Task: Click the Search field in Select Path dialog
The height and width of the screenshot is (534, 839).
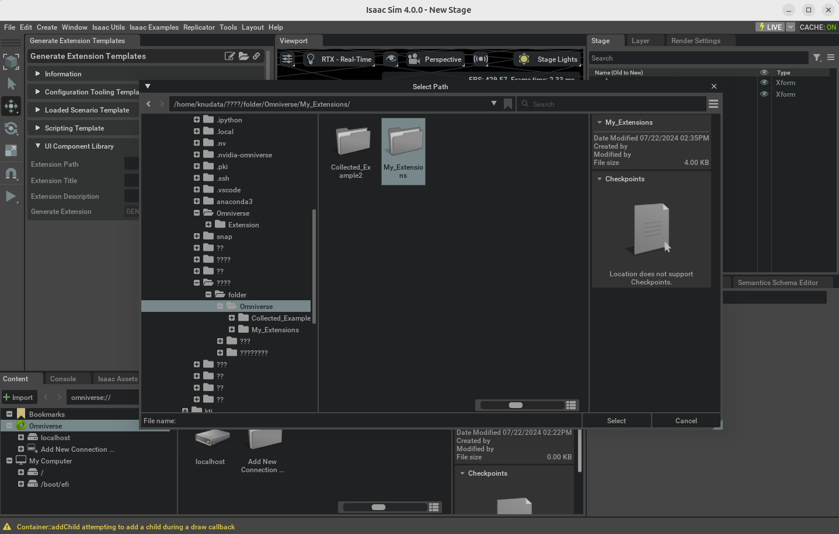Action: [x=611, y=104]
